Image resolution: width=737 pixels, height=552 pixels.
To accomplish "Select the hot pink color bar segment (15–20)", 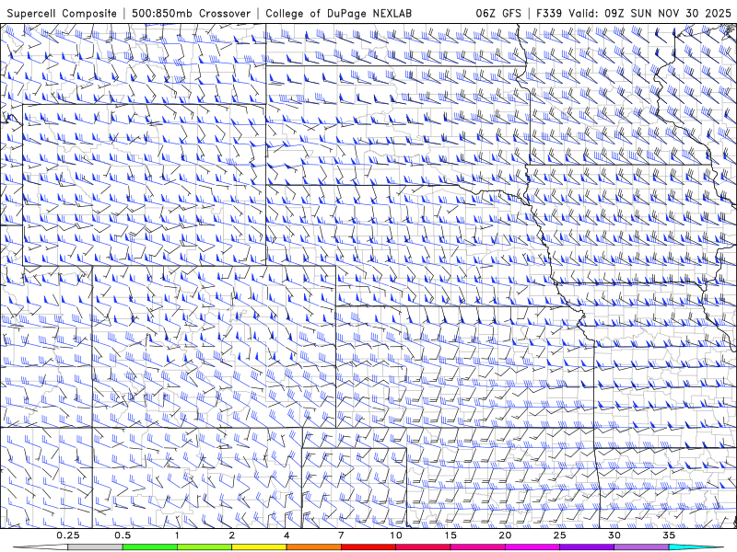I will click(477, 547).
